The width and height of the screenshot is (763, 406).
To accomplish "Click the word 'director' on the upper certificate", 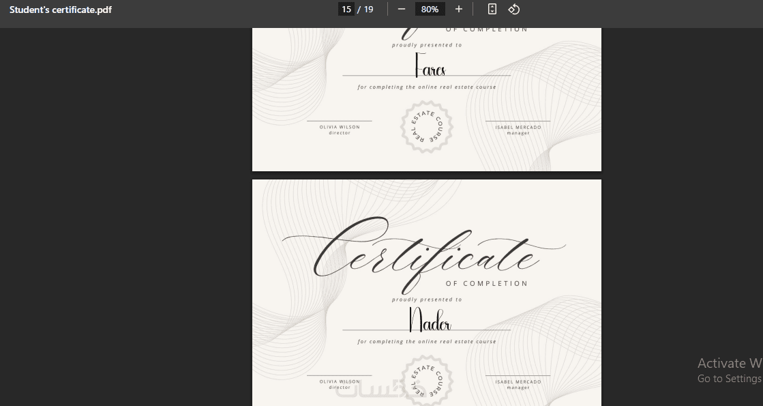I will (340, 132).
